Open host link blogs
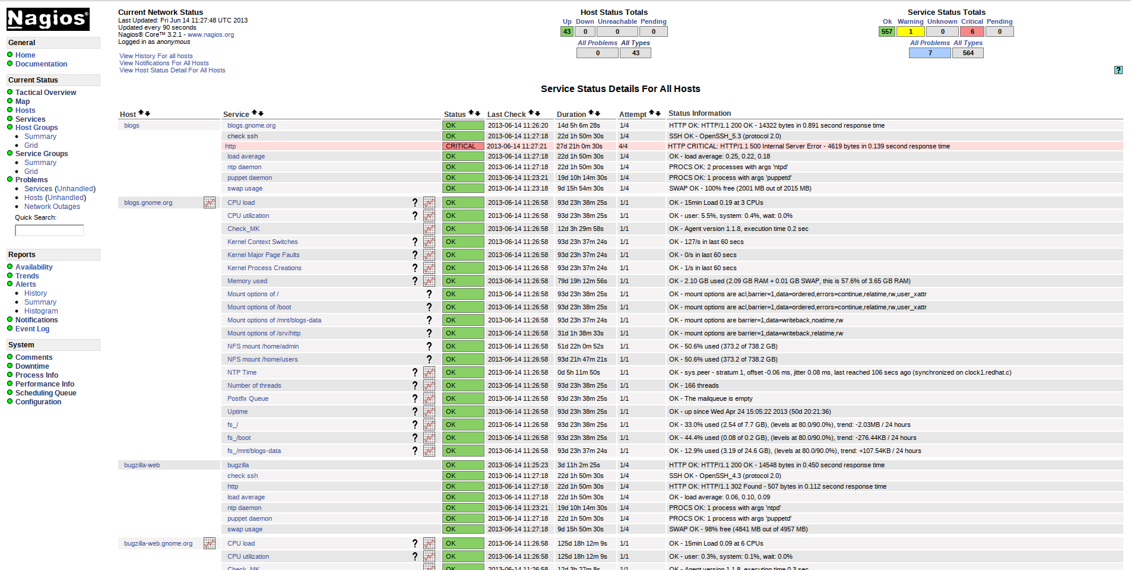The image size is (1131, 570). tap(132, 125)
